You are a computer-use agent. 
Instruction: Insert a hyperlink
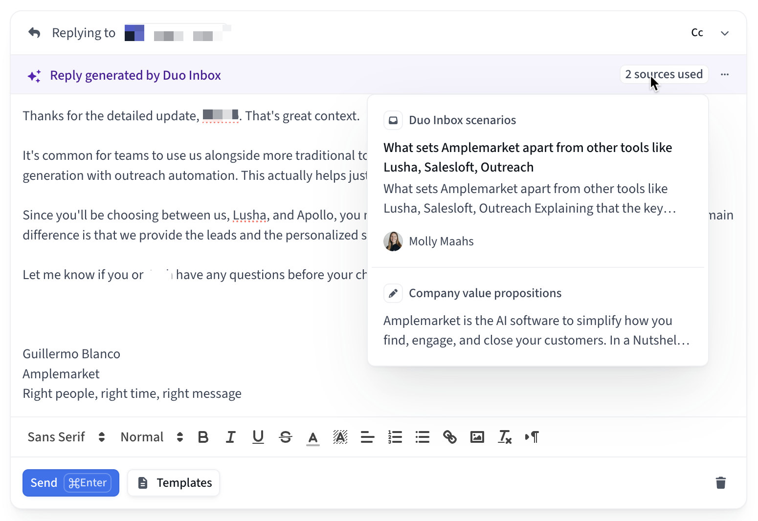click(x=450, y=437)
